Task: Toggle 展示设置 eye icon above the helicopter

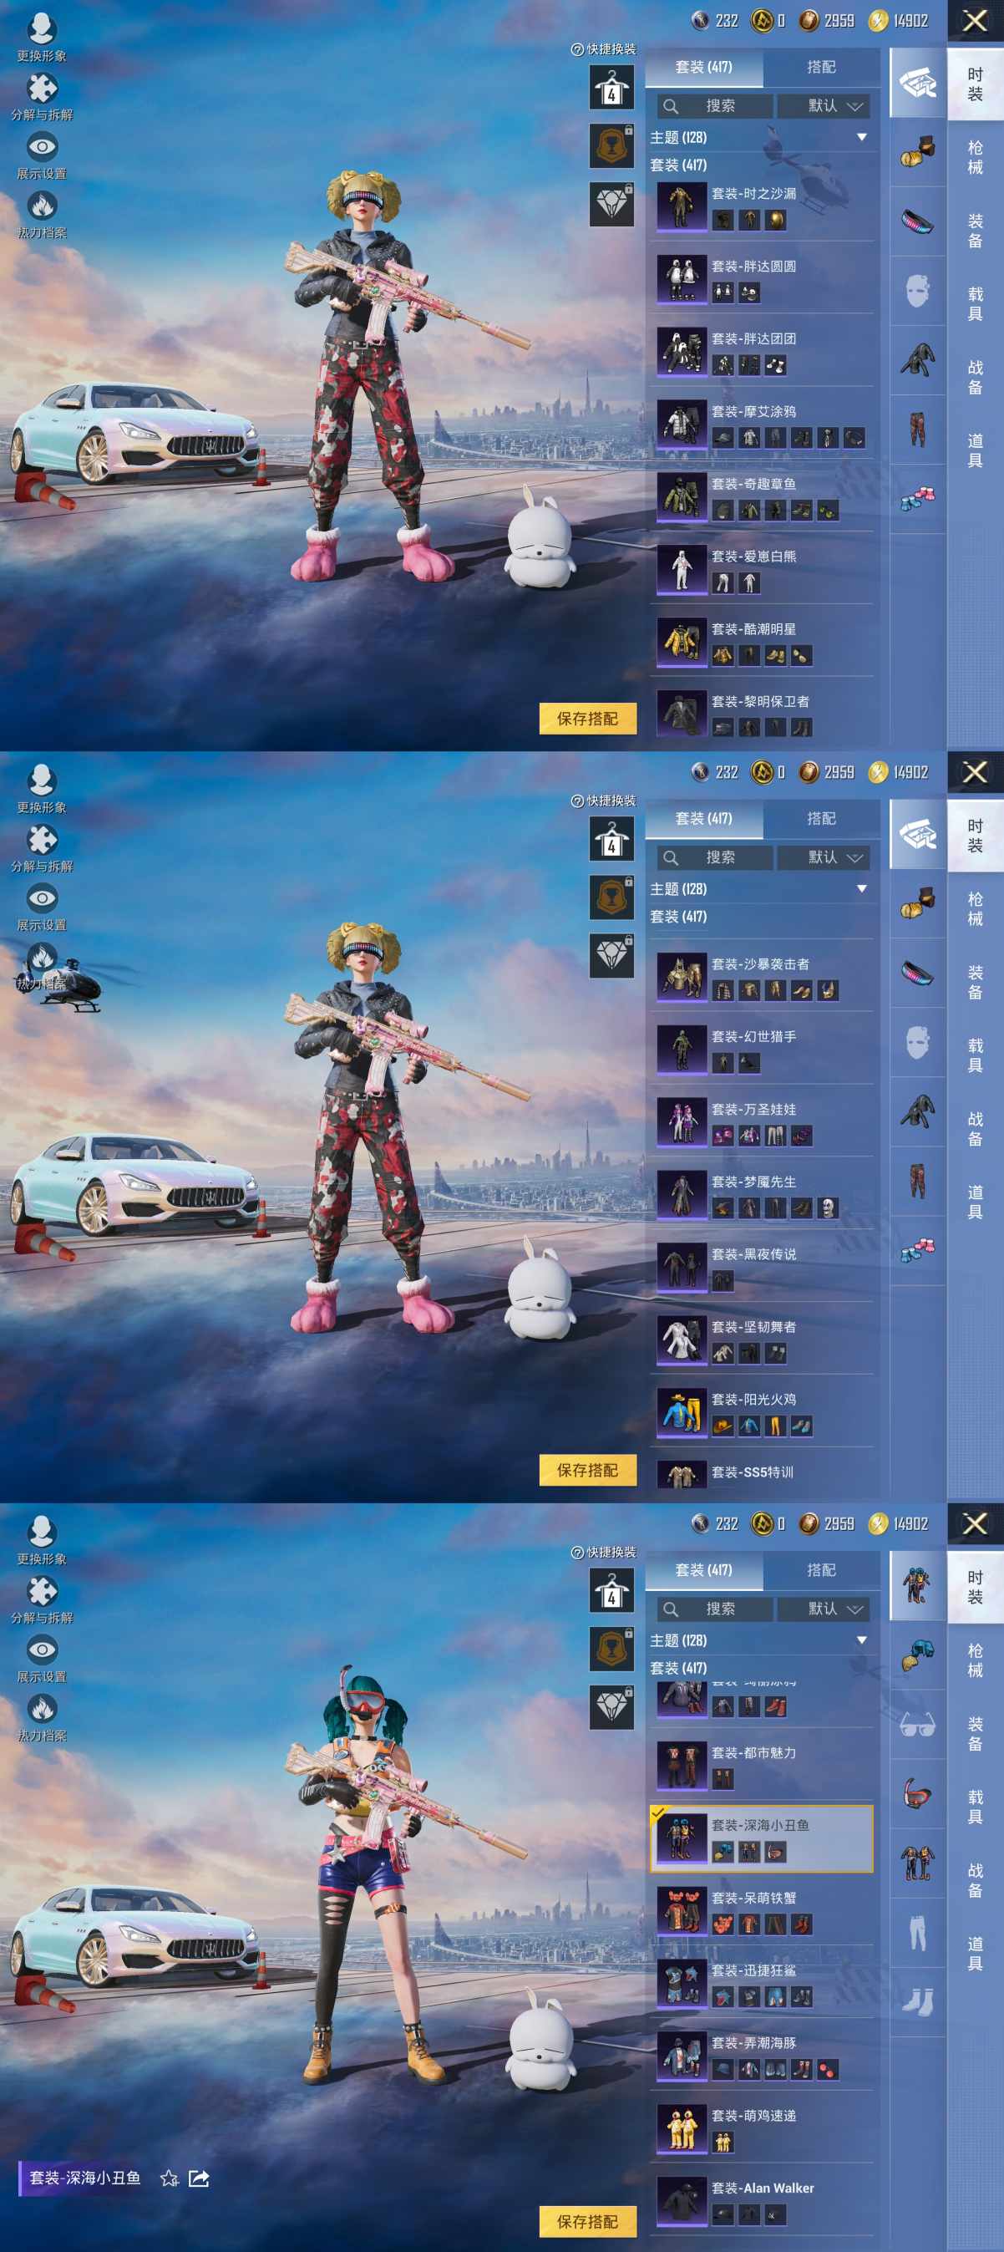Action: point(42,898)
